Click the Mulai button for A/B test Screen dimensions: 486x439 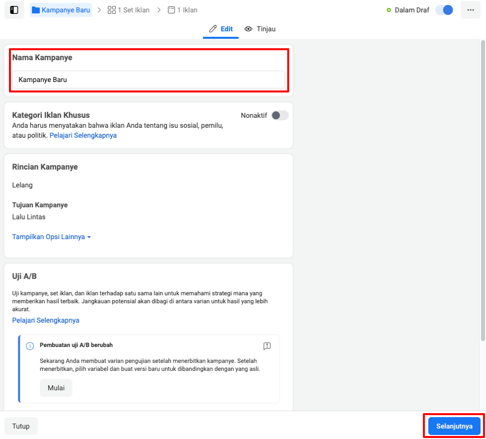tap(56, 388)
